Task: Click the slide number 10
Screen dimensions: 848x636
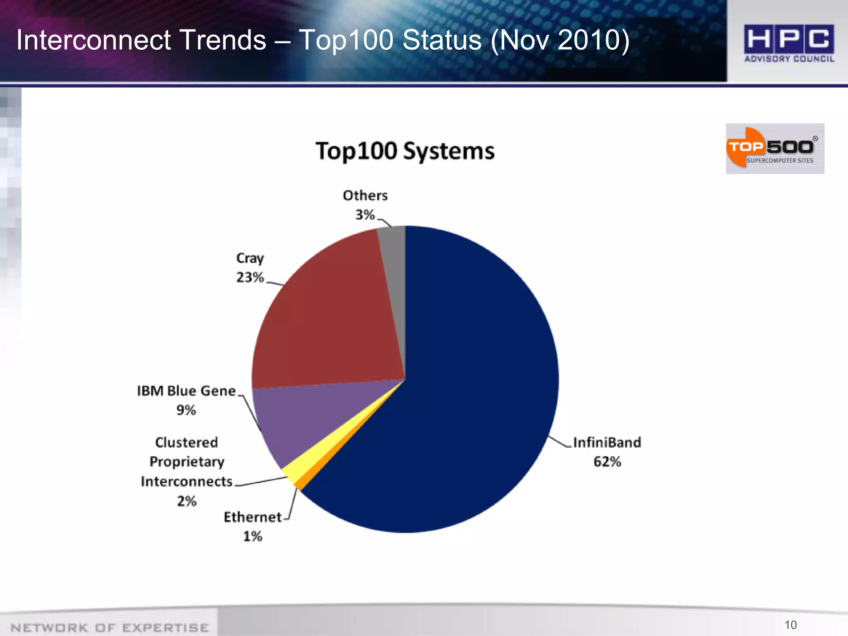Action: point(790,624)
